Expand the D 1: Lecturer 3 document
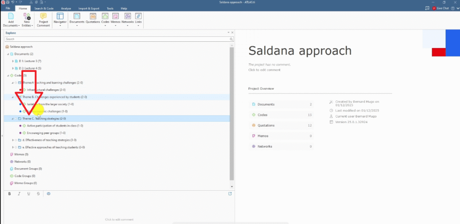460x224 pixels. tap(13, 61)
